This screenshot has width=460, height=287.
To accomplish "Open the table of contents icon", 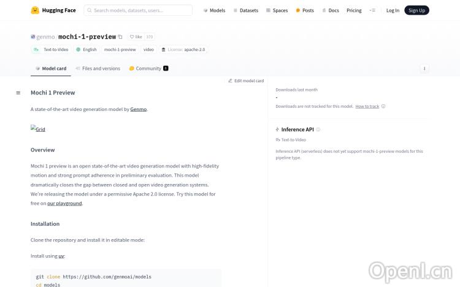I will point(18,93).
